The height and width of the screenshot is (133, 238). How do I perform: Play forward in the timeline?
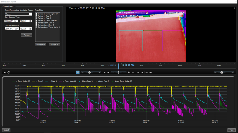coord(129,72)
